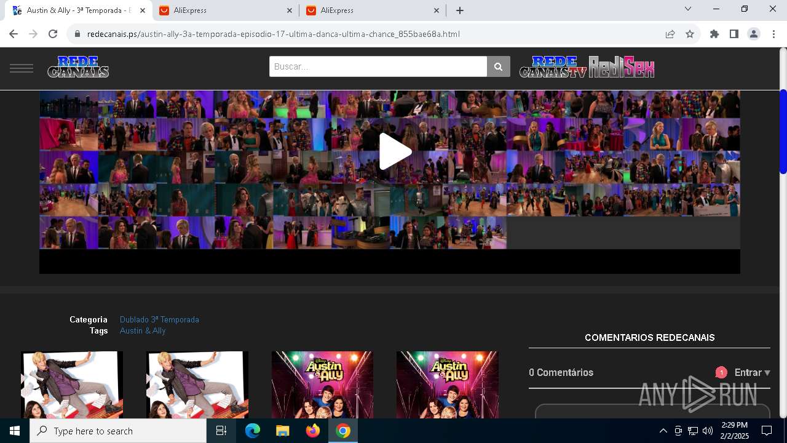Image resolution: width=787 pixels, height=443 pixels.
Task: Show hidden system tray icons
Action: tap(663, 431)
